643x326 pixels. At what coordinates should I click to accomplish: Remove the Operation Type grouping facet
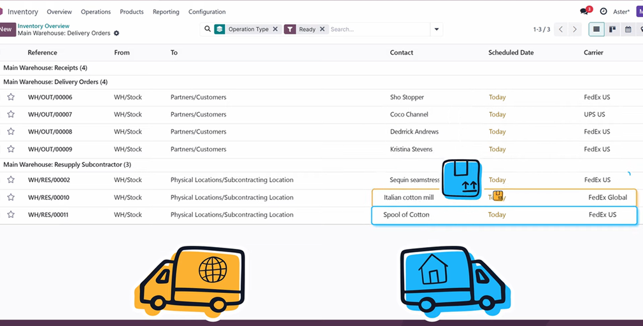[275, 29]
